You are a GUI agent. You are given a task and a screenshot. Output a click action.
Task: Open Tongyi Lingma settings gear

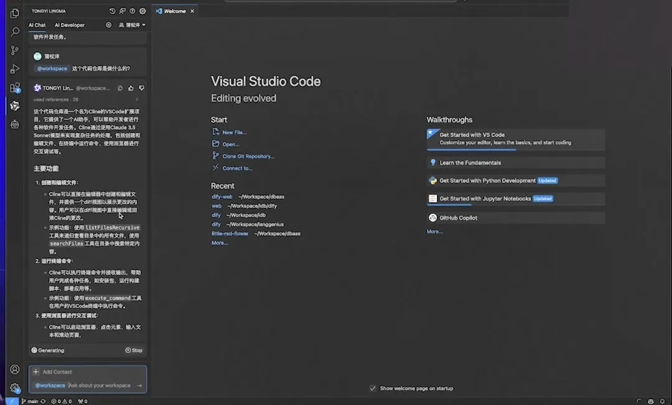point(142,11)
